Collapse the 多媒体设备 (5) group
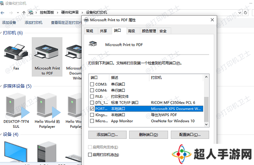This screenshot has width=254, height=165. [x=1, y=86]
